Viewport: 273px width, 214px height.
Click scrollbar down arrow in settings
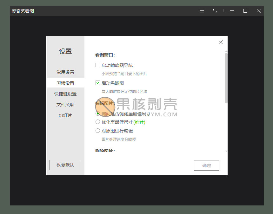point(226,151)
